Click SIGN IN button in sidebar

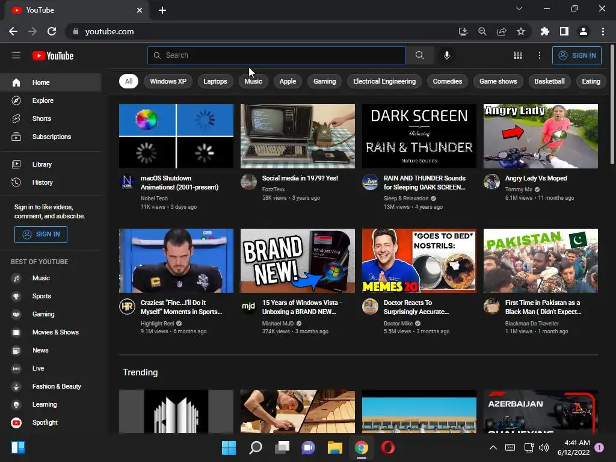[41, 235]
